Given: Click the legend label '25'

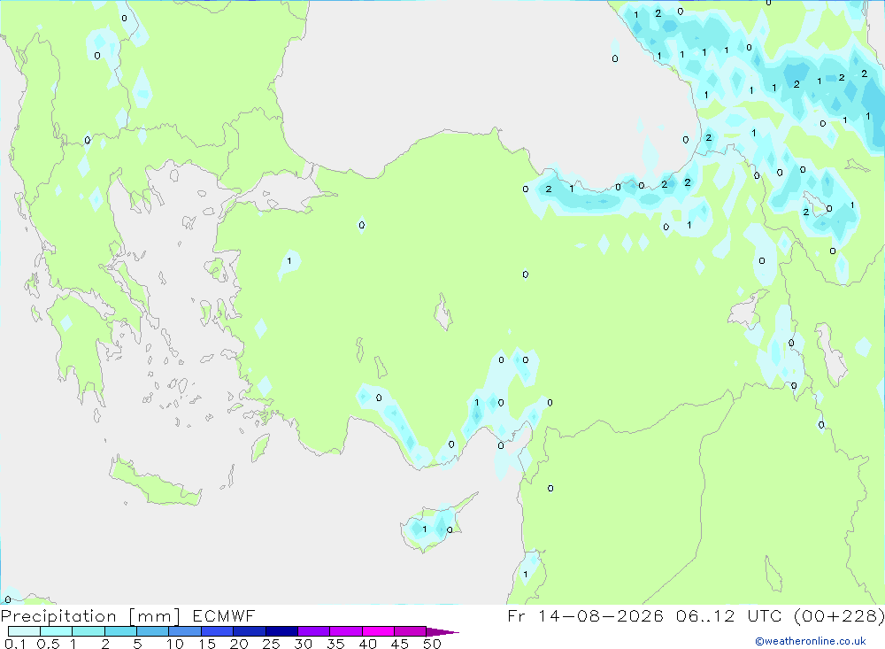Looking at the screenshot, I should point(271,644).
